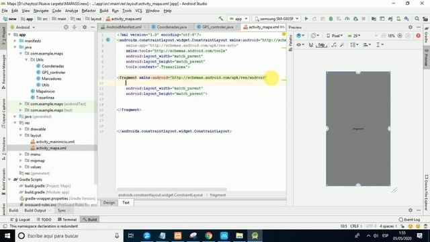The width and height of the screenshot is (430, 242).
Task: Open the Guidelines dropdown in Preview toolbar
Action: pos(380,45)
